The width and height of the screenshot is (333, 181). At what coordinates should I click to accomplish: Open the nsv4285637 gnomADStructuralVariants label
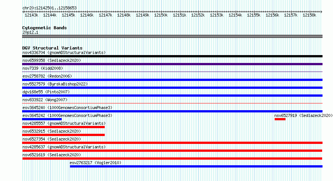coord(64,147)
